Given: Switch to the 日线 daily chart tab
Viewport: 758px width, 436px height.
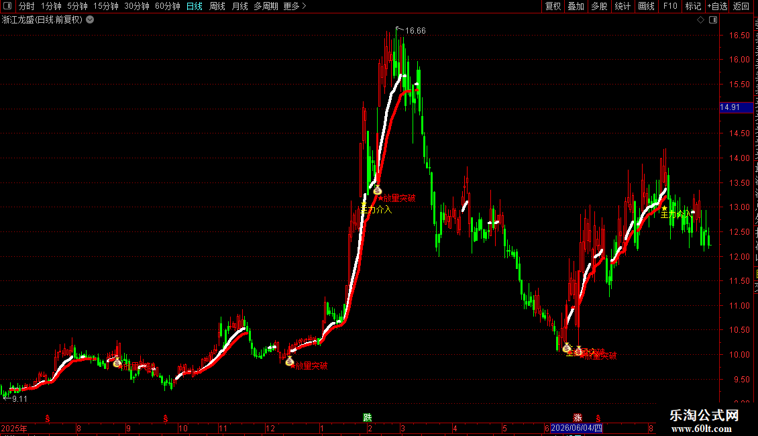Looking at the screenshot, I should pos(195,6).
